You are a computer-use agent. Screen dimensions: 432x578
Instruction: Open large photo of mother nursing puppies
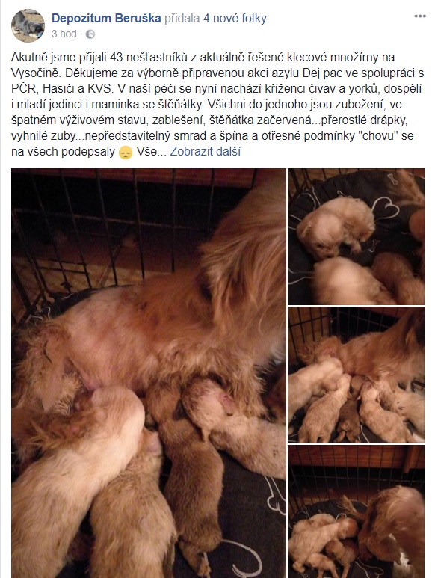coord(149,372)
